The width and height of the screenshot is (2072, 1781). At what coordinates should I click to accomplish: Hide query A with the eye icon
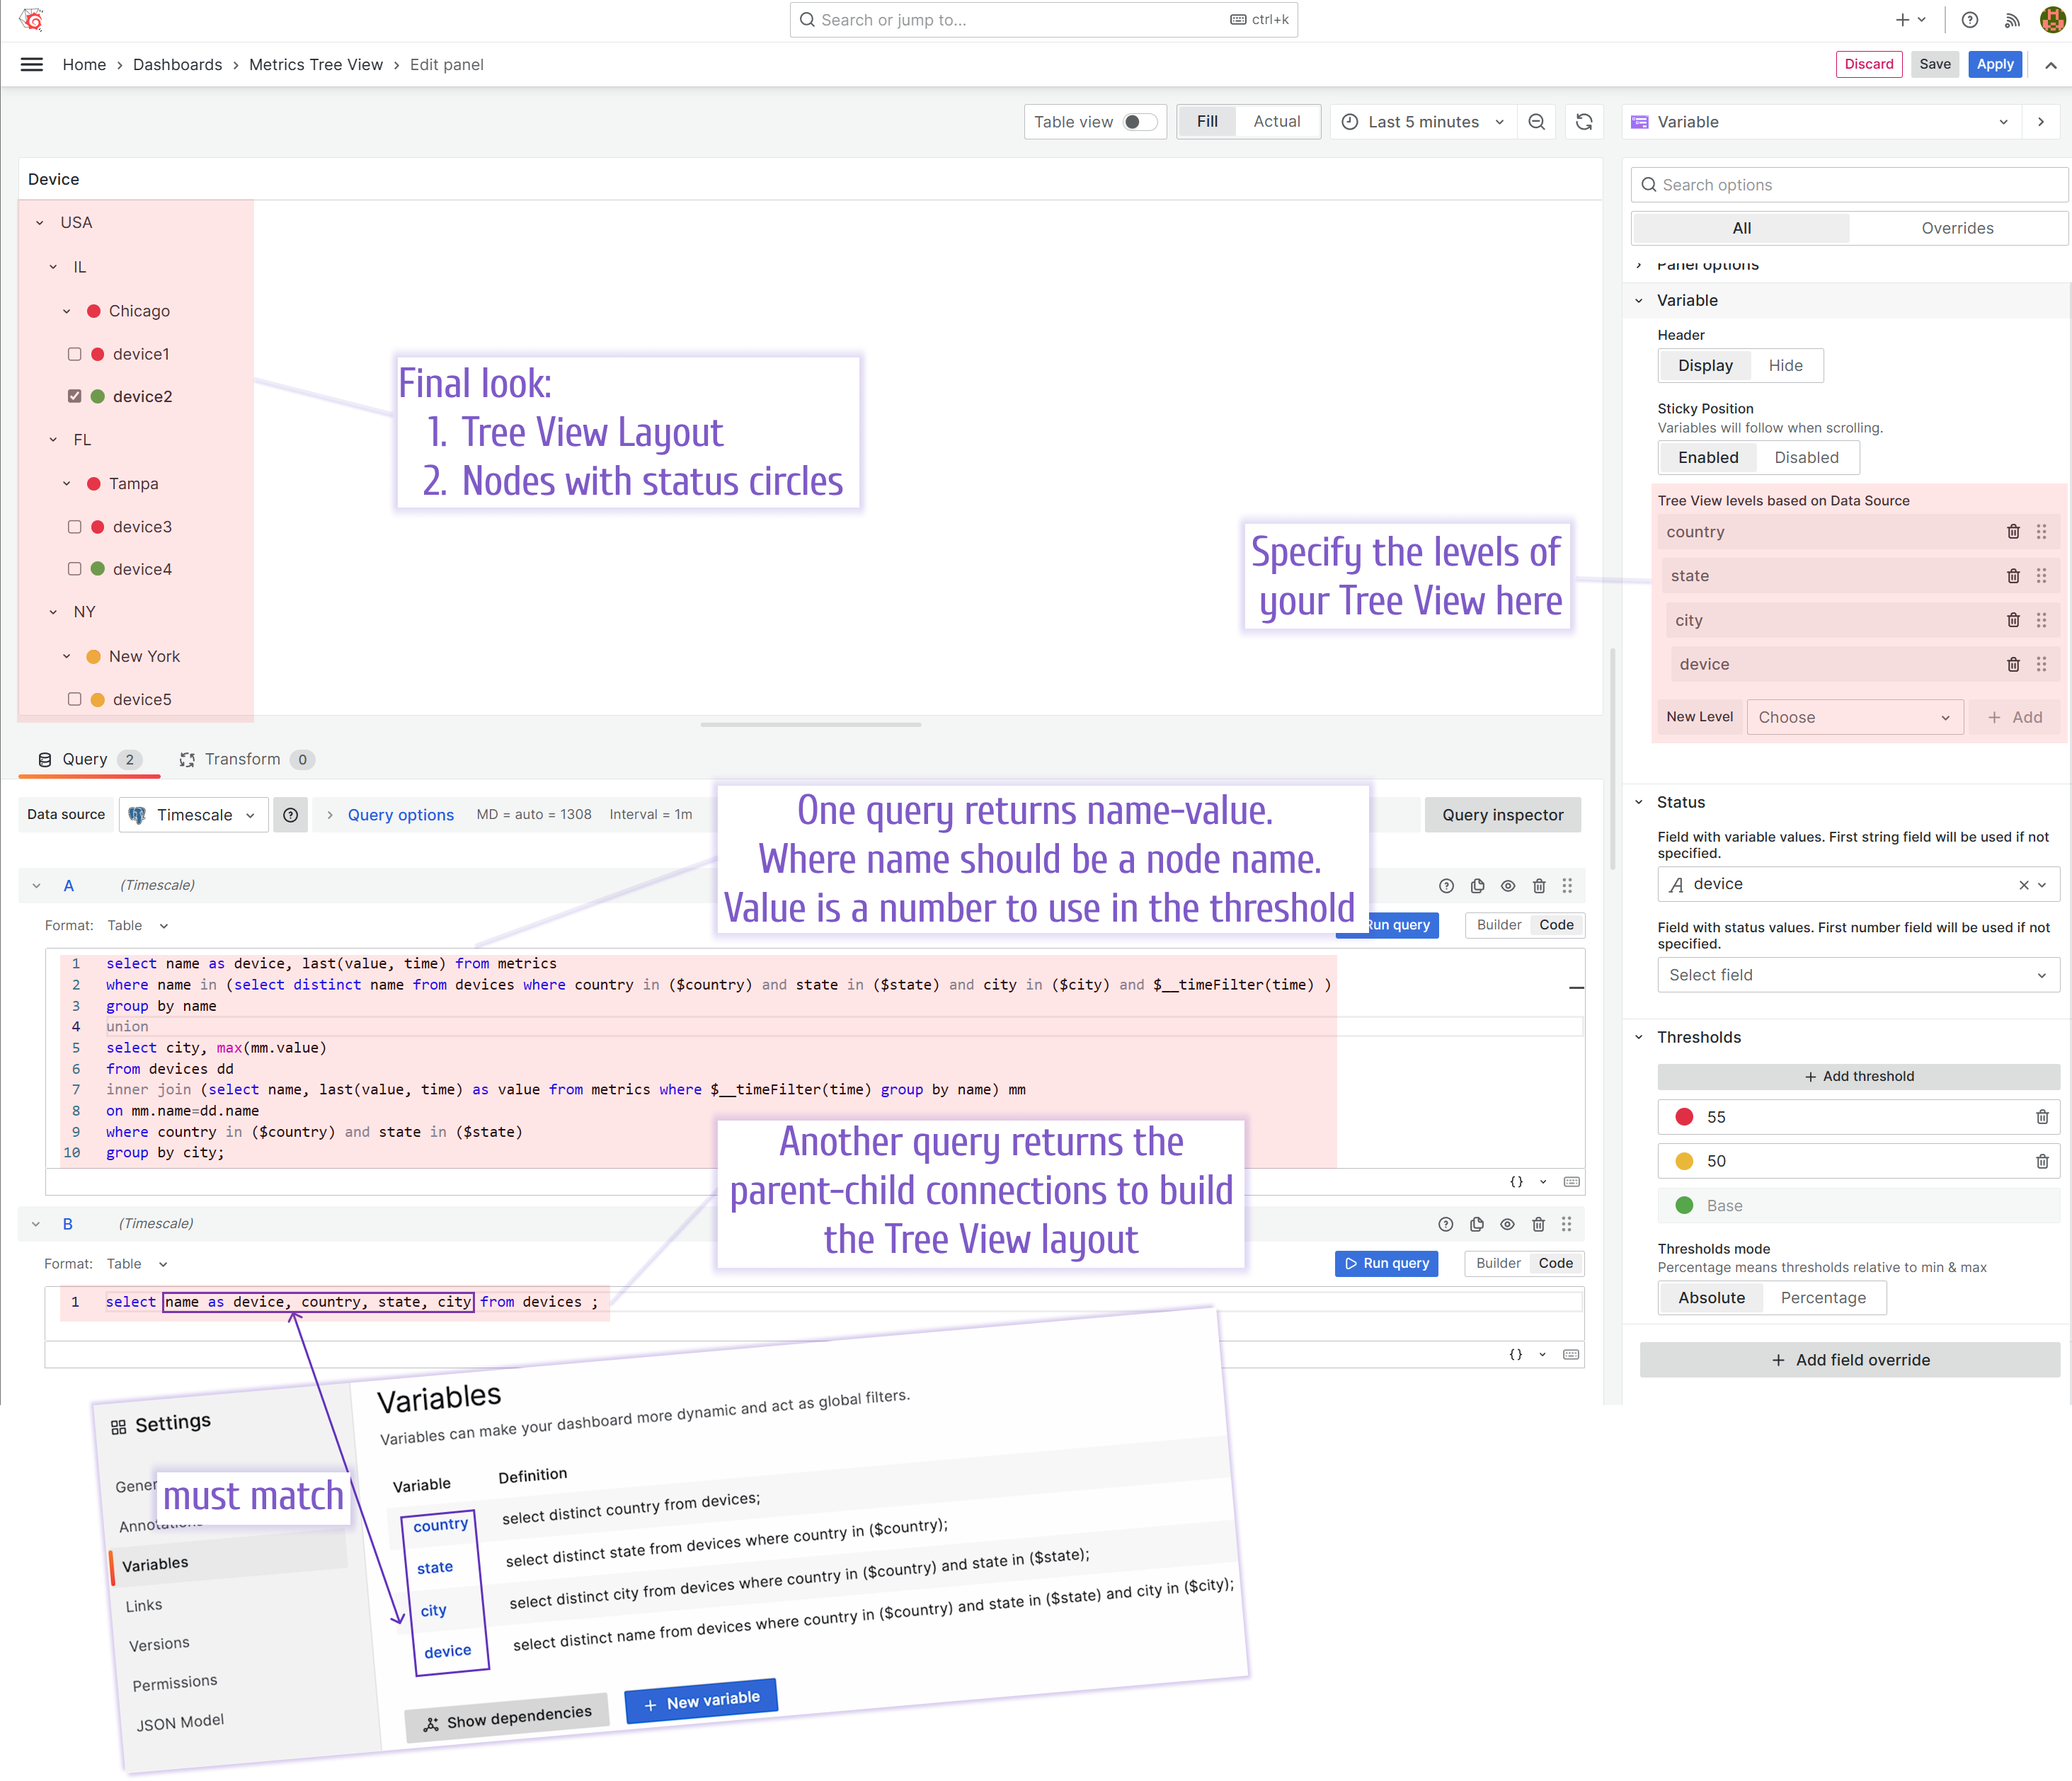click(1508, 885)
